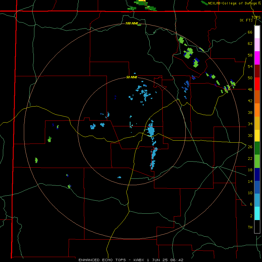This screenshot has width=262, height=262.
Task: Click the TOPS legend title
Action: pyautogui.click(x=256, y=17)
